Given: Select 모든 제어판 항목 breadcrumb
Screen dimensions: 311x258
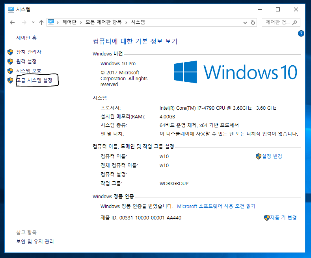Looking at the screenshot, I should click(x=104, y=22).
